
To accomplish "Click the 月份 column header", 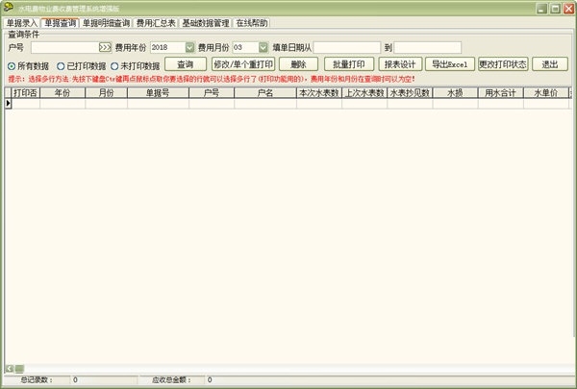I will click(x=107, y=92).
